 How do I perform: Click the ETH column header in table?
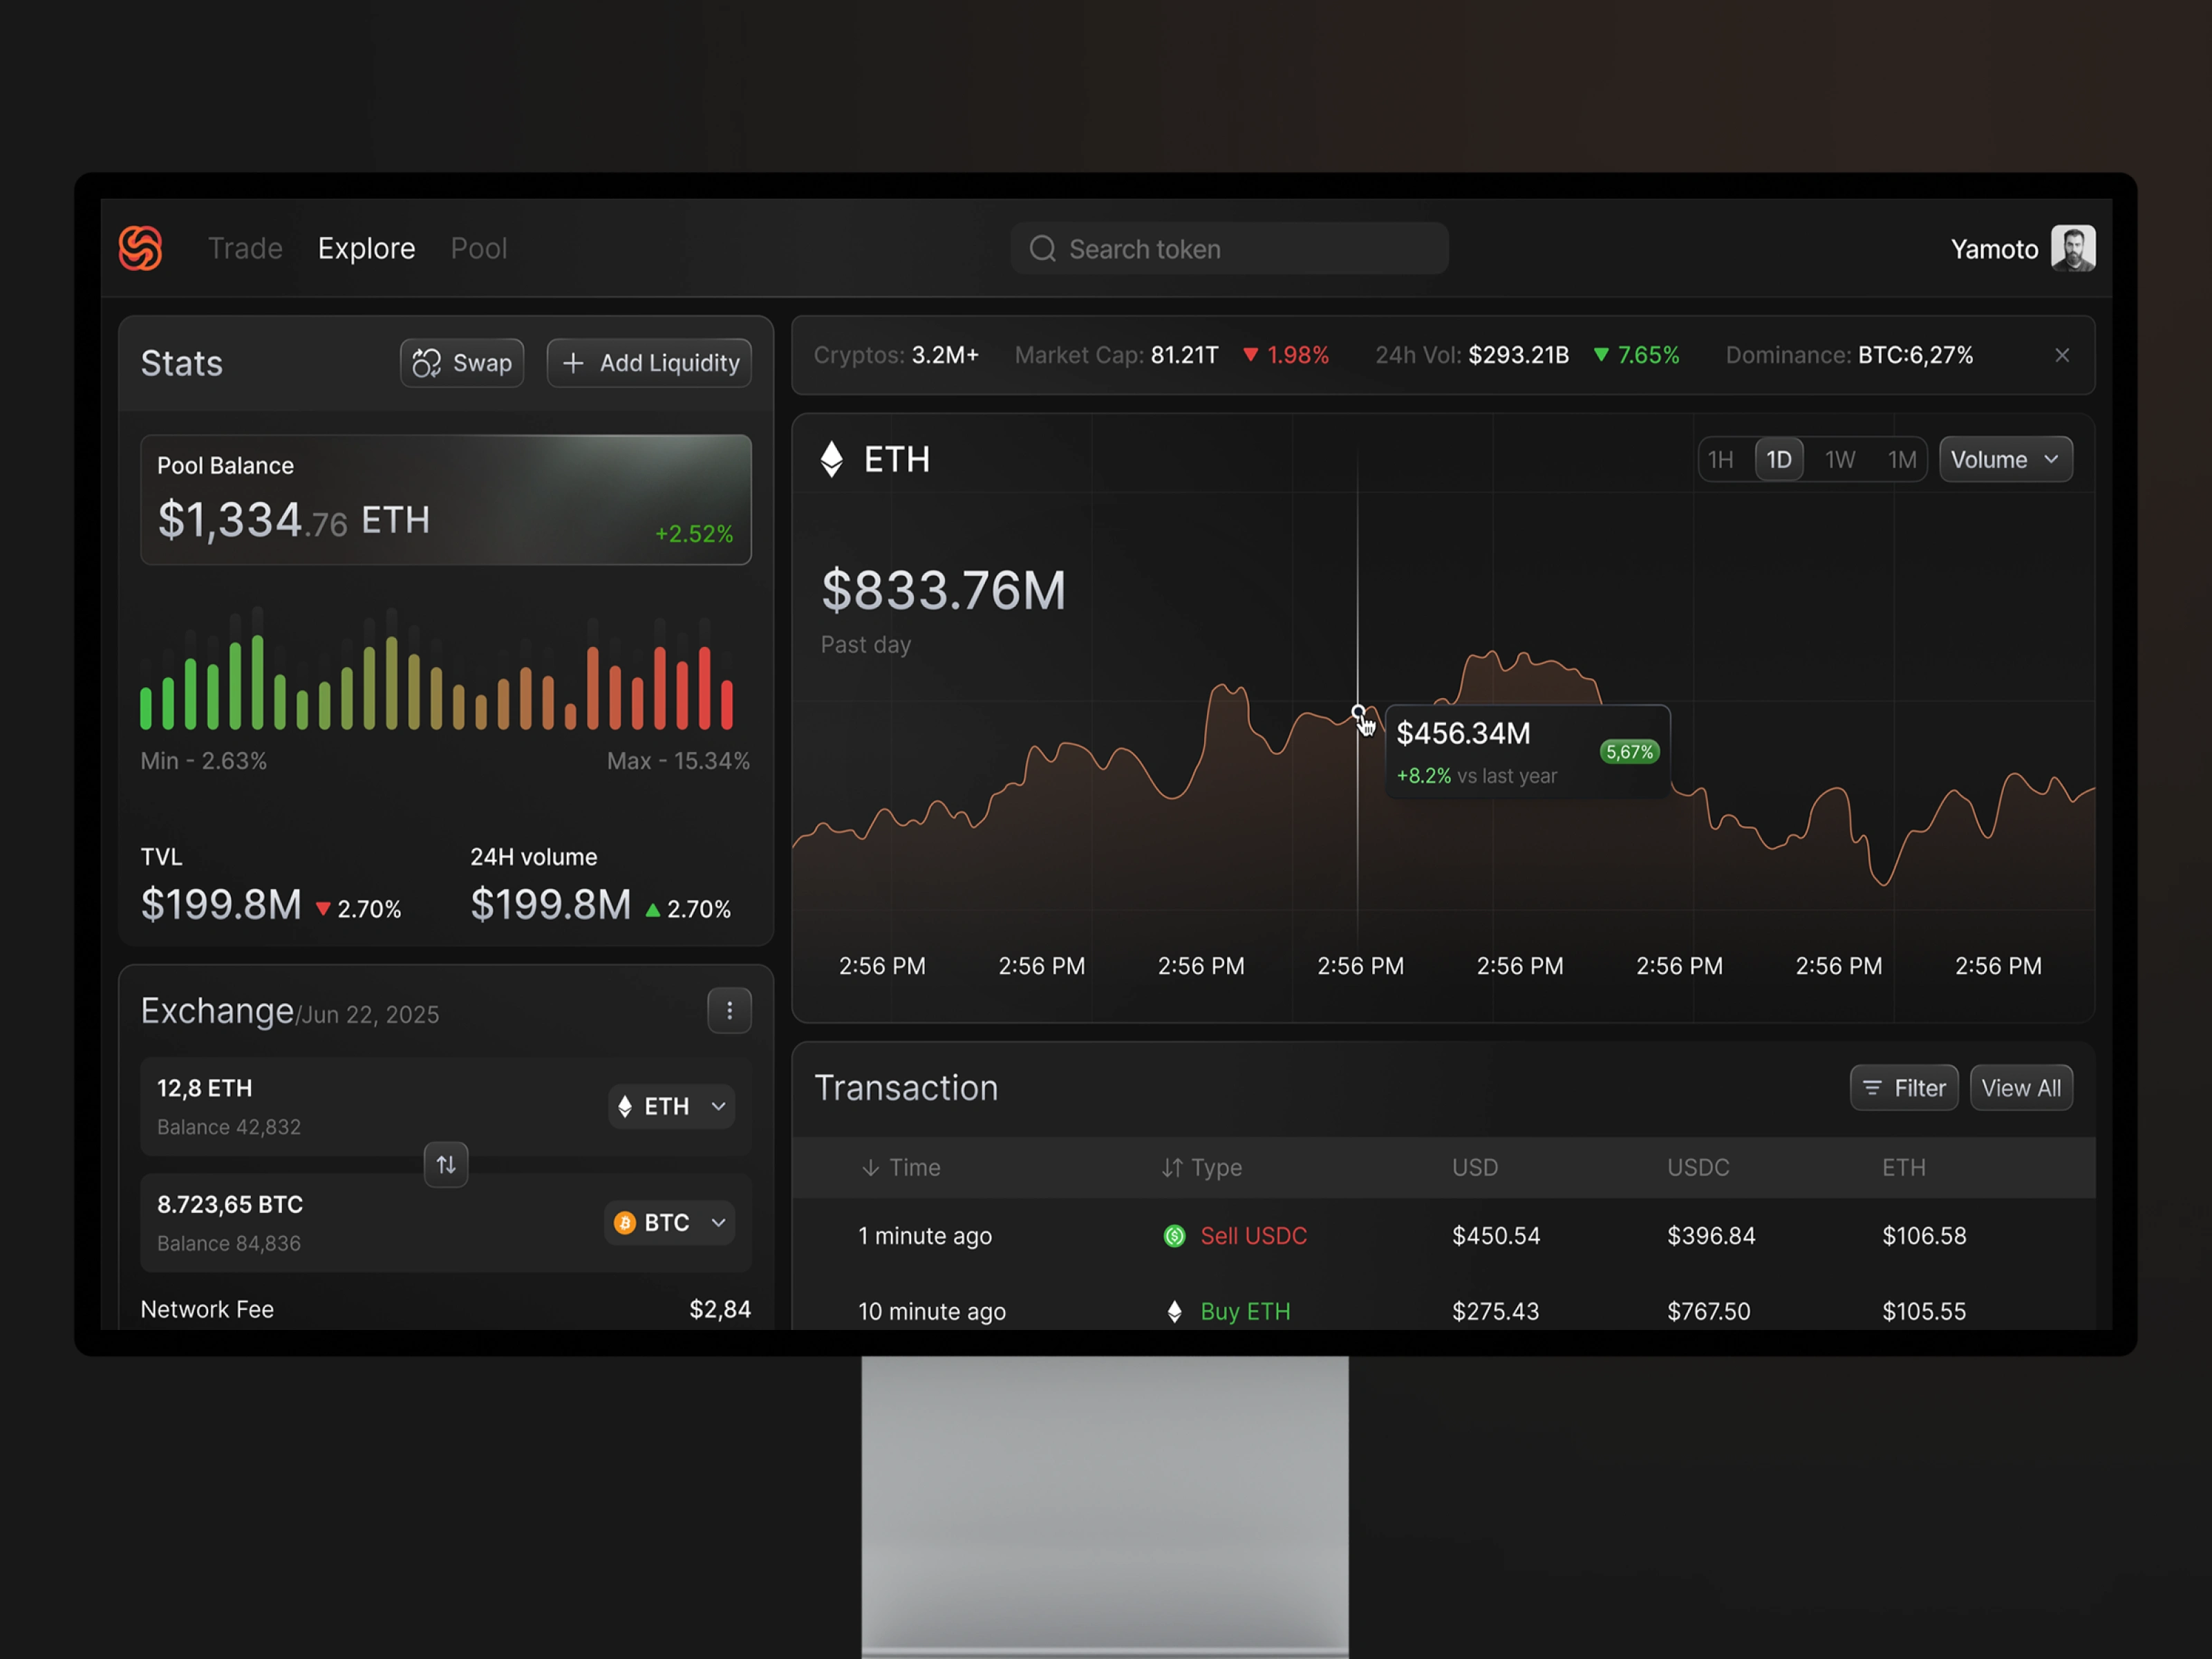pyautogui.click(x=1903, y=1167)
